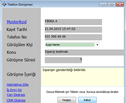
Task: Click the Dosya Eklemek için Tıklatın file area
Action: click(82, 92)
